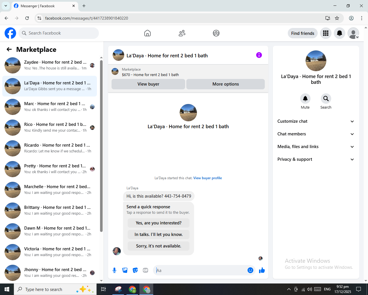Click the listing thumbnail in right panel
The height and width of the screenshot is (295, 368).
316,61
